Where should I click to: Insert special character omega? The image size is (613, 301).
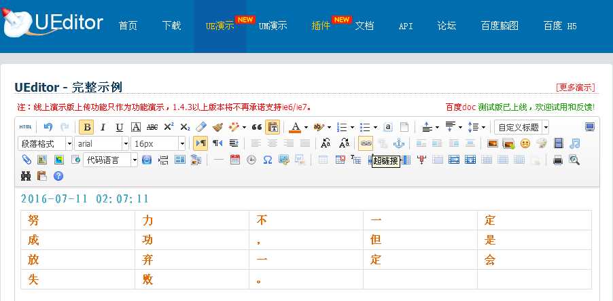click(267, 160)
